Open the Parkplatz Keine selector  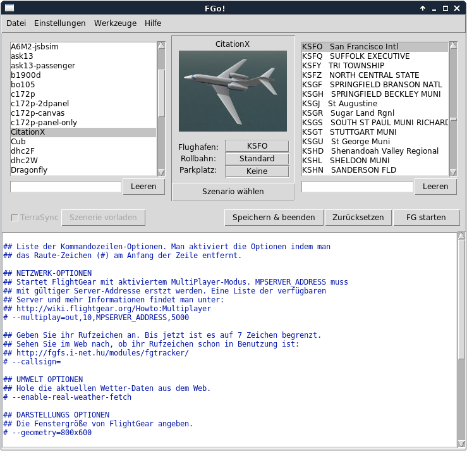[257, 171]
